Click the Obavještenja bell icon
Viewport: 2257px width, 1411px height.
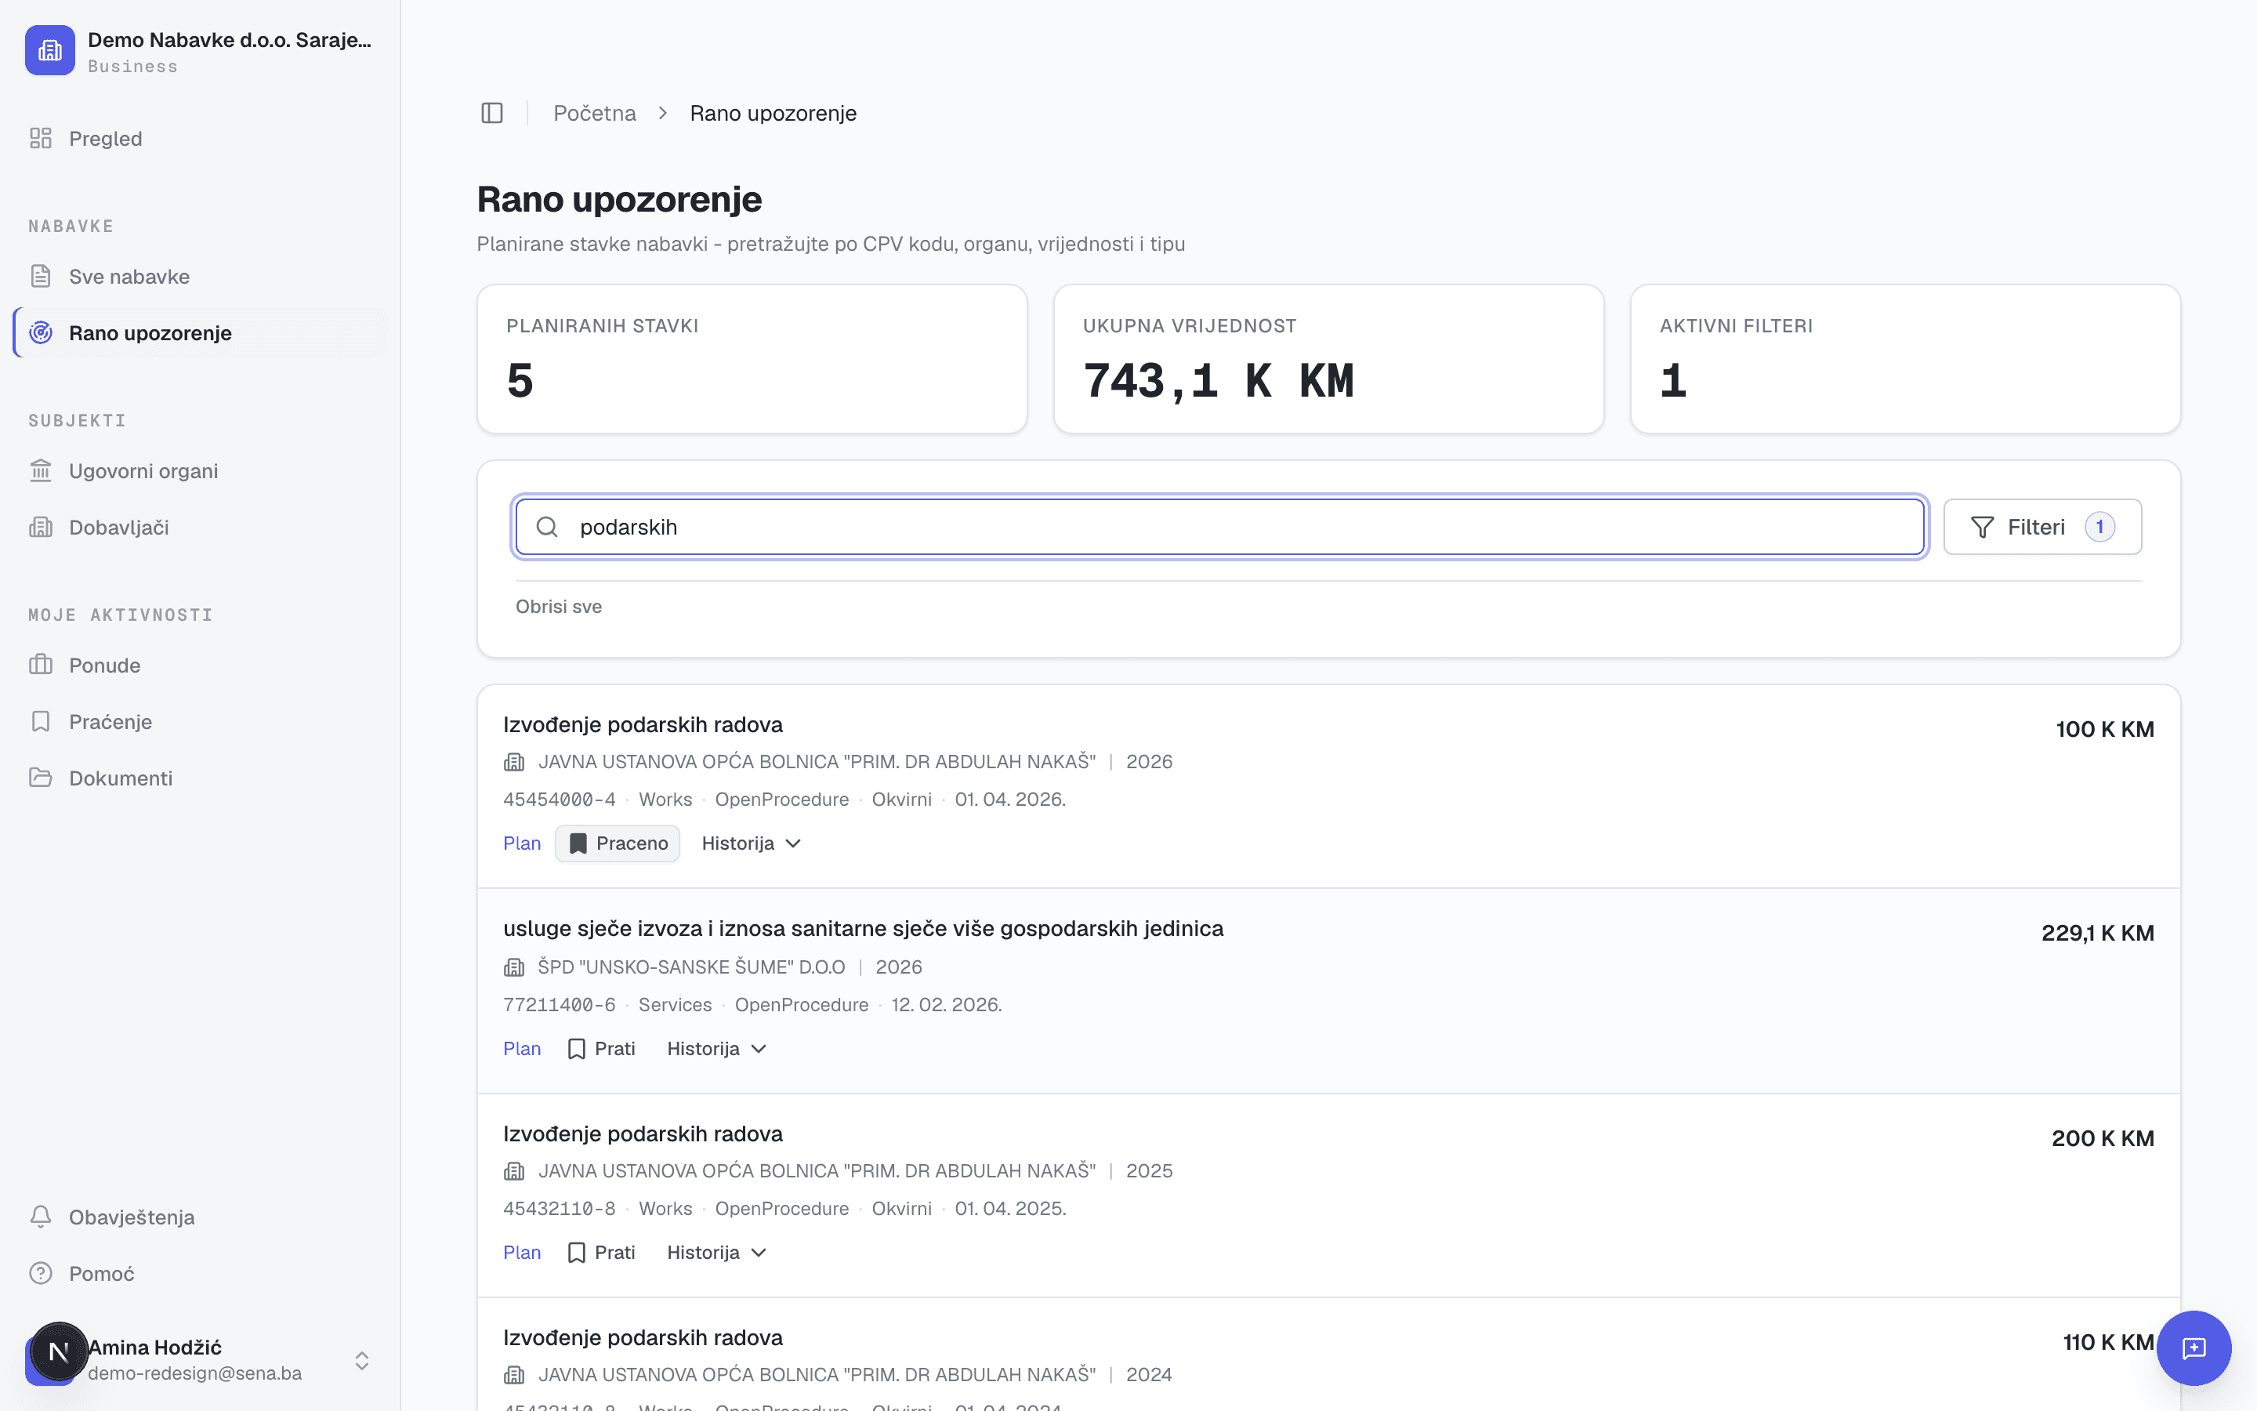40,1217
